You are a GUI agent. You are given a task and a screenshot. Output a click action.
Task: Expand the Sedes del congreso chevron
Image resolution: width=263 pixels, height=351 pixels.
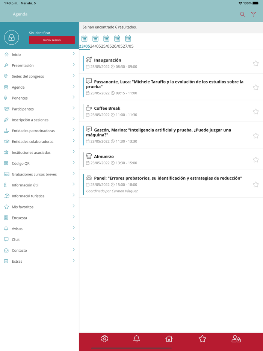click(73, 76)
